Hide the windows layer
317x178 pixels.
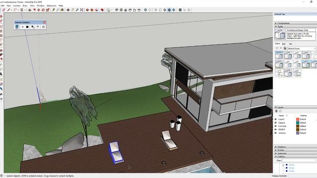point(275,133)
